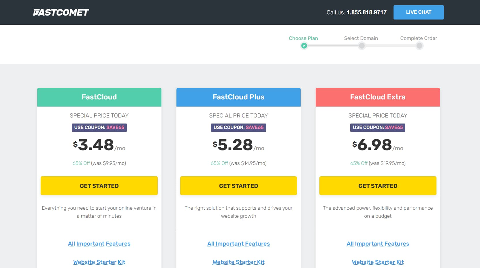Click the 'was $9.95/mo' discount text
Viewport: 480px width, 268px height.
[108, 163]
